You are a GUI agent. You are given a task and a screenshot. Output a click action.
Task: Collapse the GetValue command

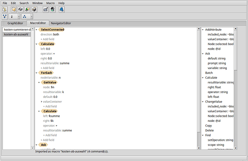[39, 82]
